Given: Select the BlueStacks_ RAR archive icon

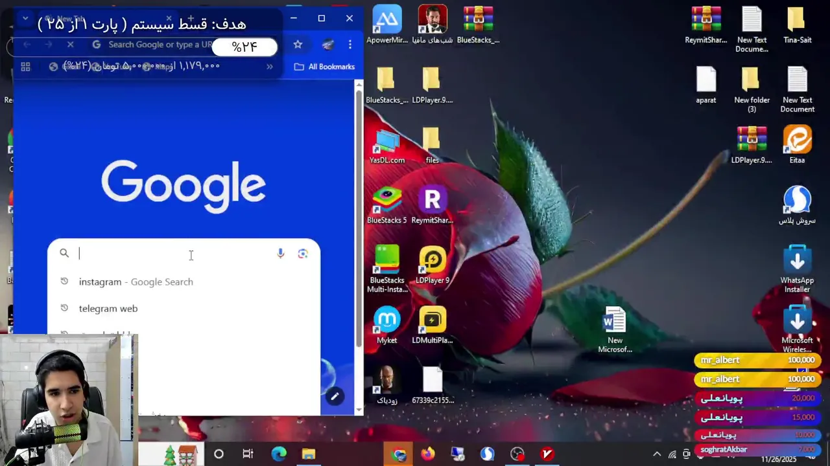Looking at the screenshot, I should point(479,25).
